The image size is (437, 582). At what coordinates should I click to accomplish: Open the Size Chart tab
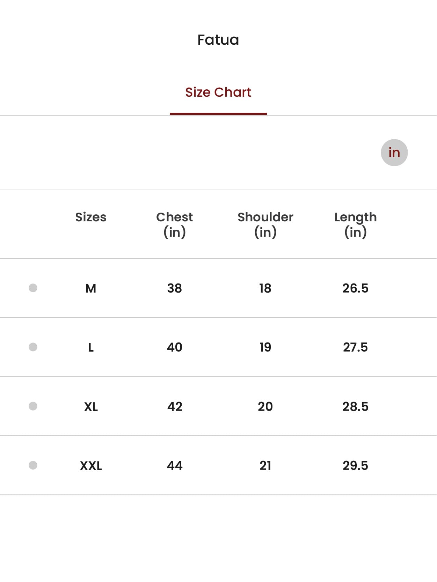218,93
